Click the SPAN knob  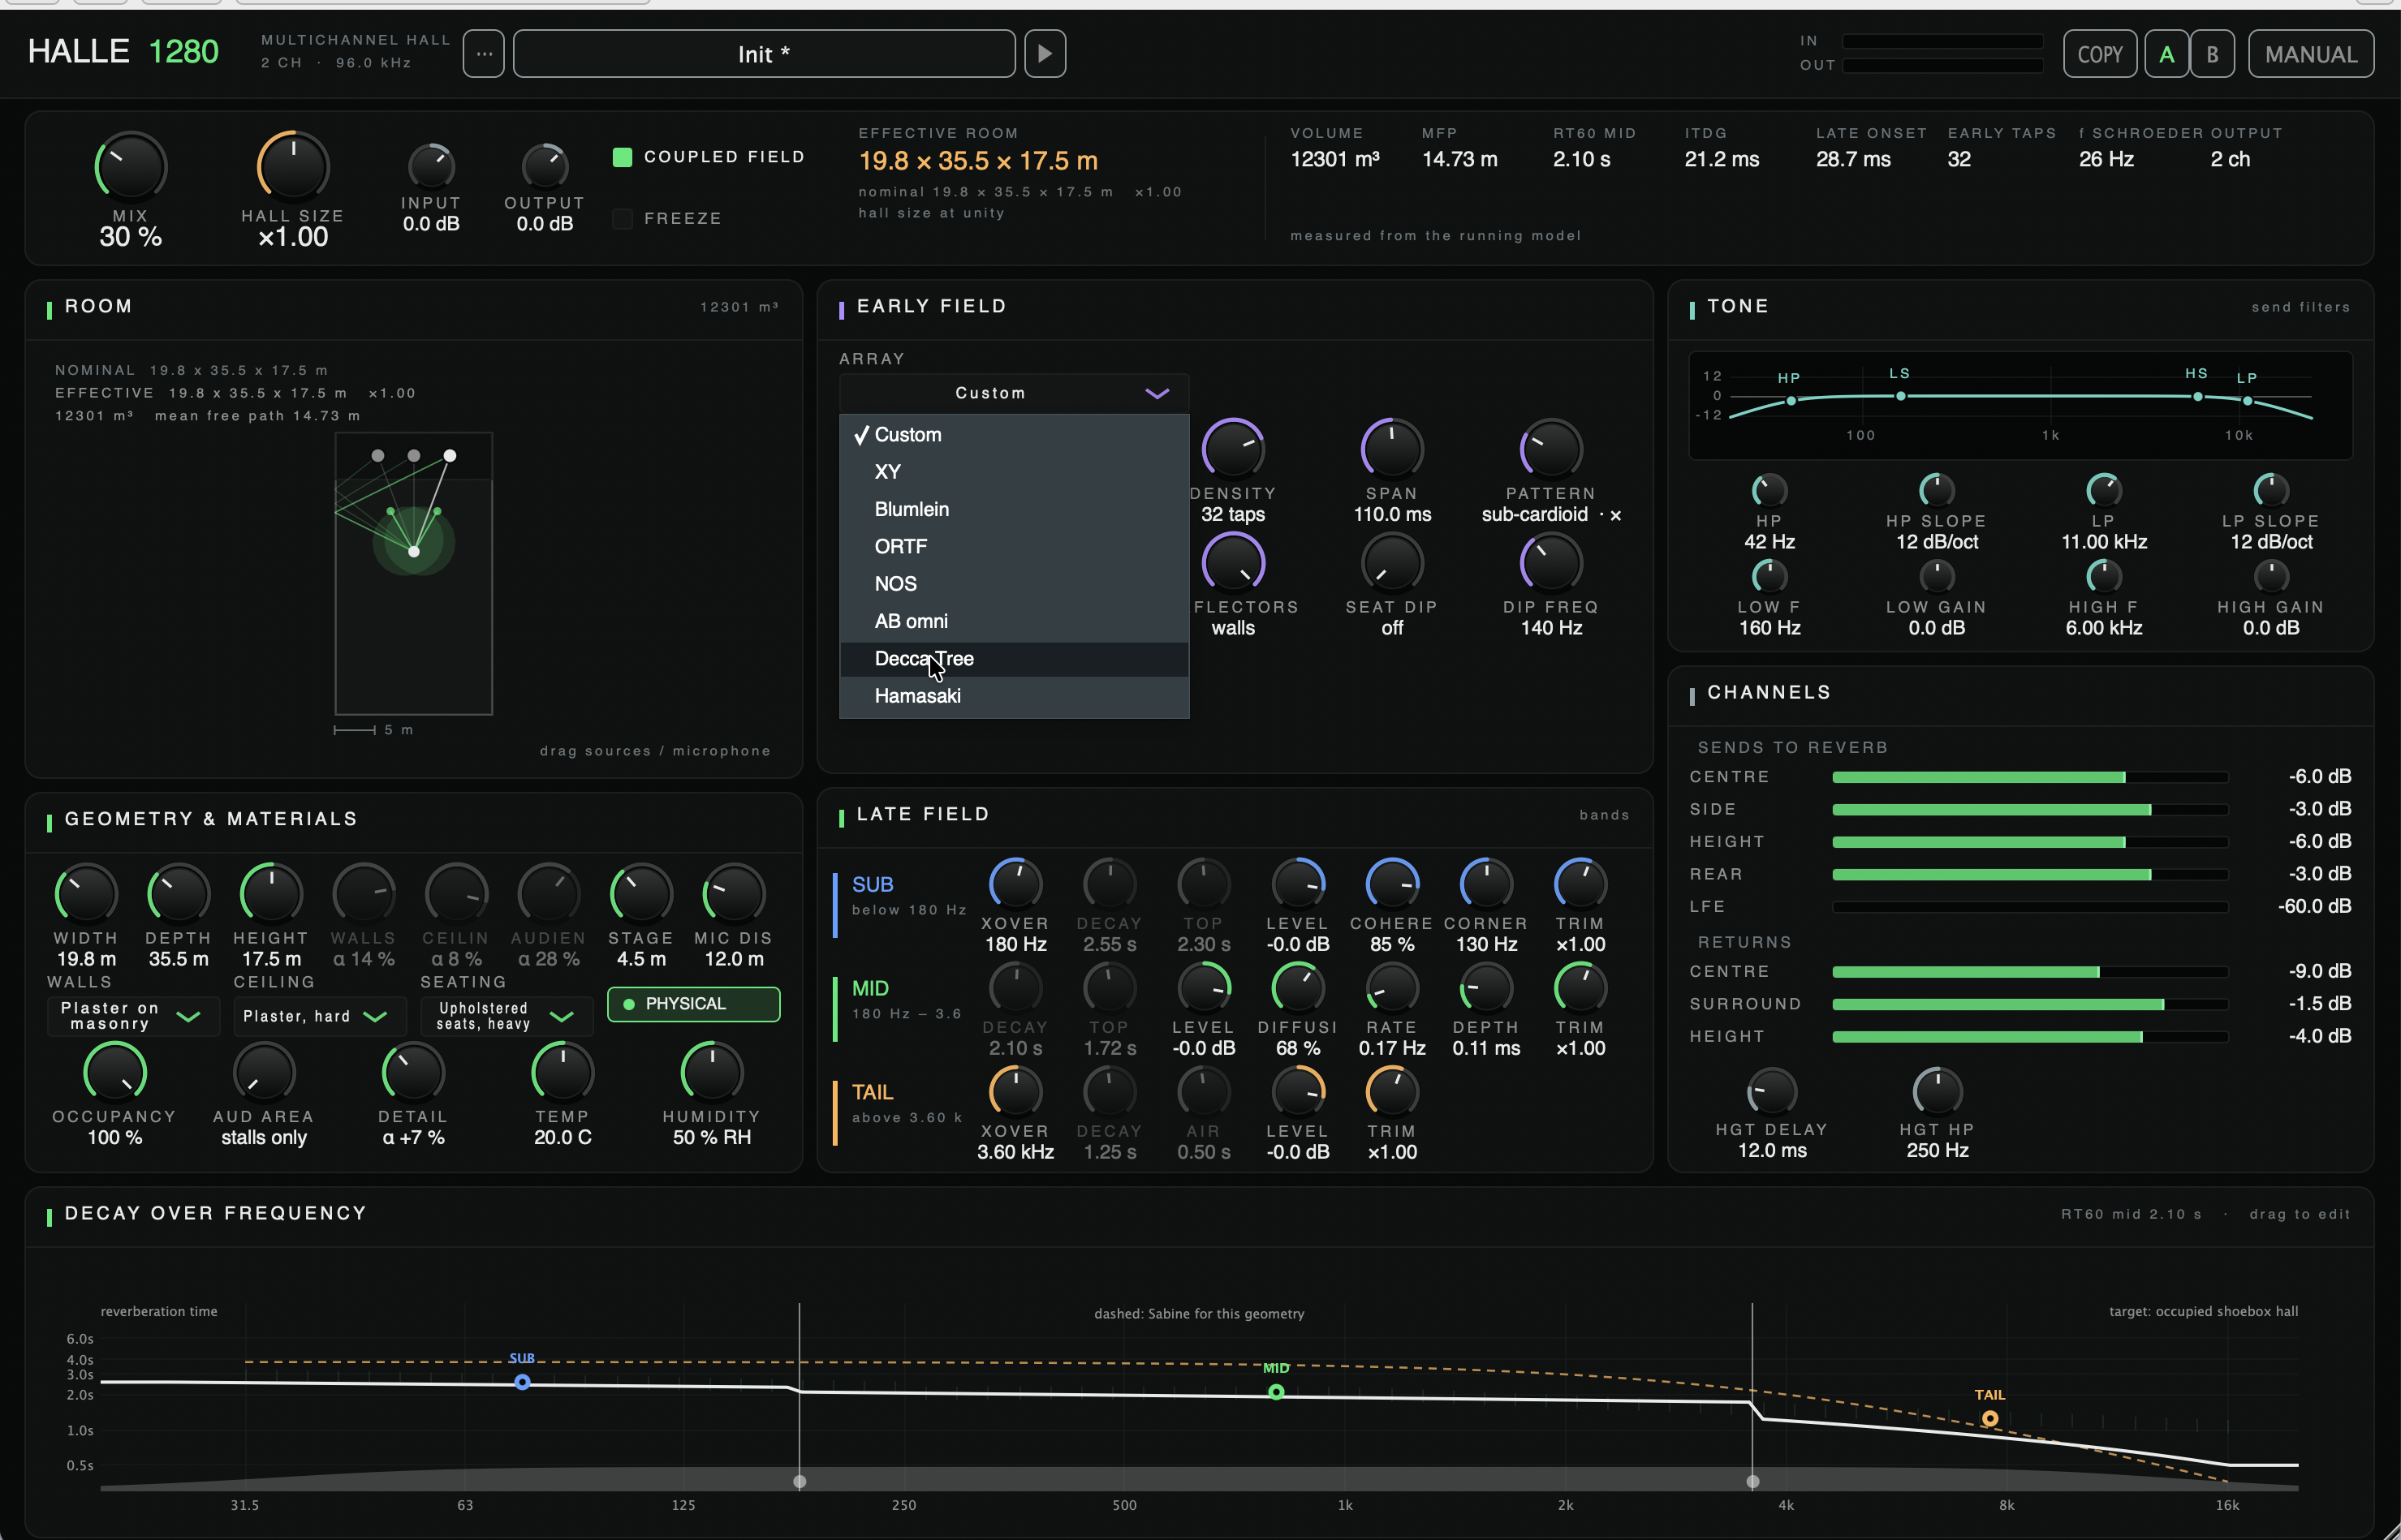1391,449
